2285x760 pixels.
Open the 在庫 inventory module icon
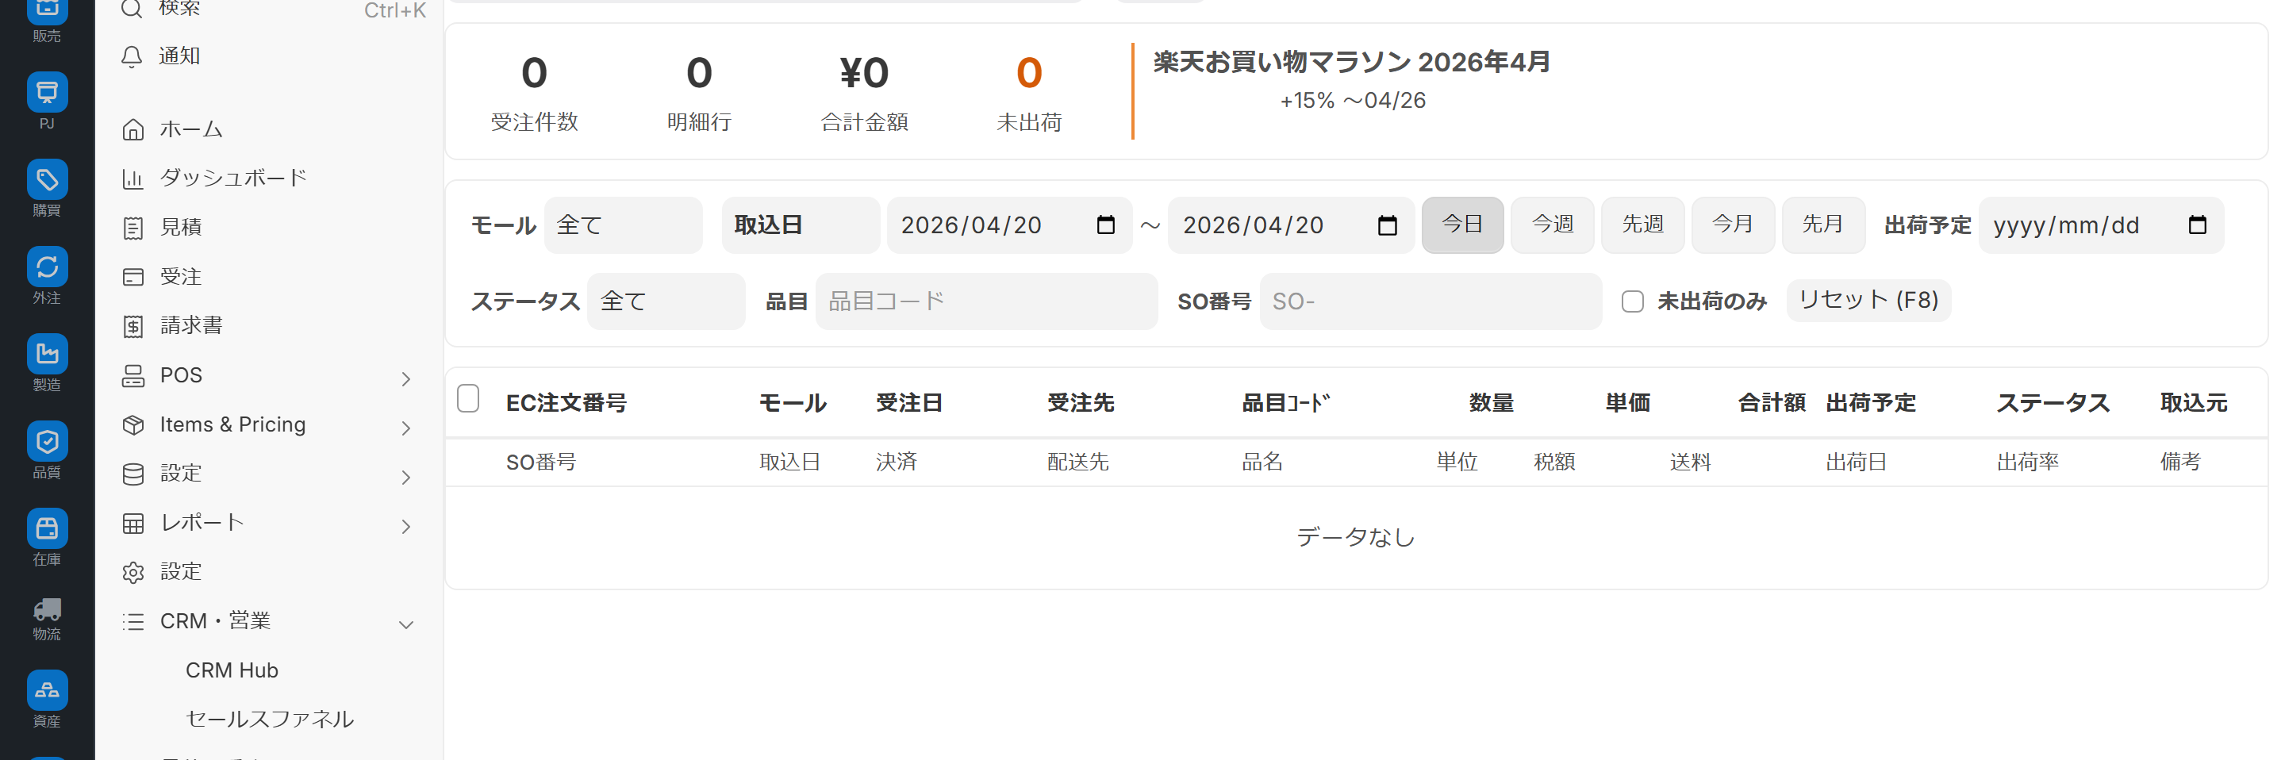pyautogui.click(x=47, y=528)
